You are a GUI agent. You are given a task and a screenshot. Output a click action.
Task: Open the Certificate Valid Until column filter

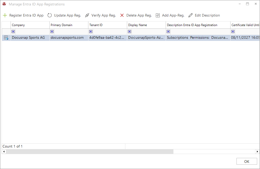pos(233,32)
